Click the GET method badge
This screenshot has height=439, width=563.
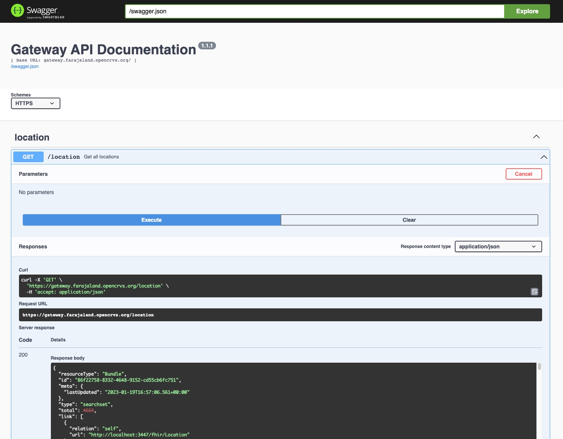pos(28,157)
